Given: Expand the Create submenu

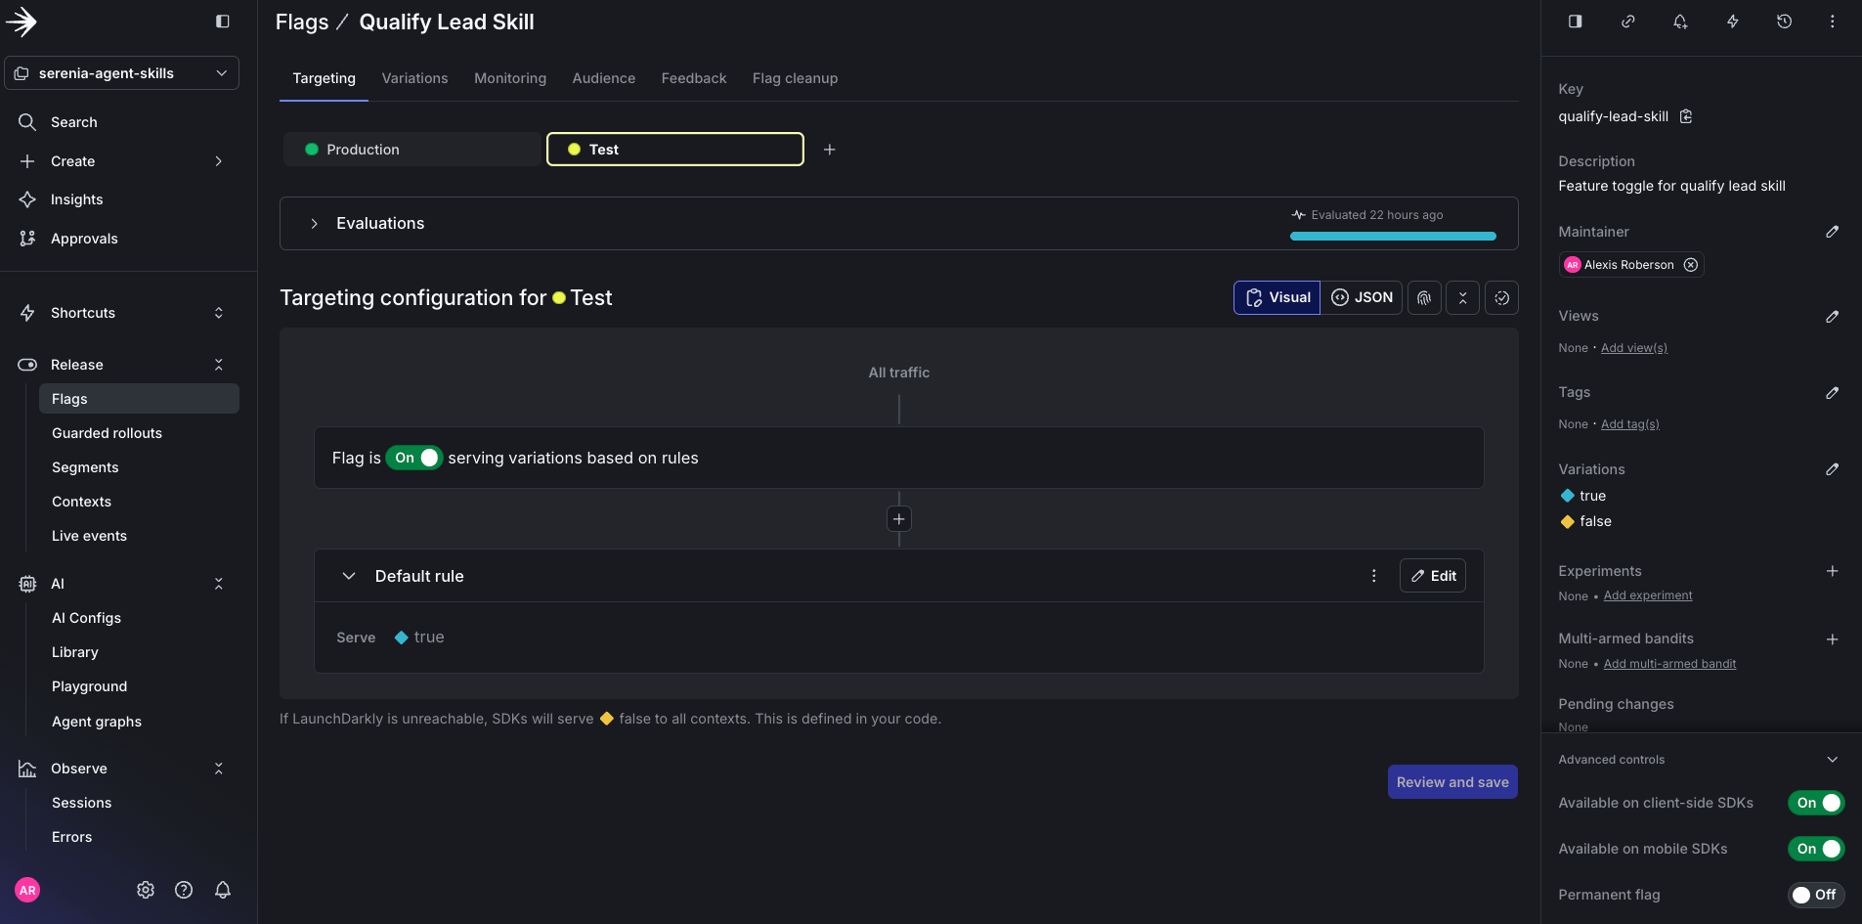Looking at the screenshot, I should coord(219,161).
